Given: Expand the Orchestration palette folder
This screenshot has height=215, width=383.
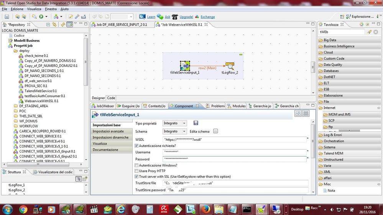Looking at the screenshot, I should pos(350,141).
